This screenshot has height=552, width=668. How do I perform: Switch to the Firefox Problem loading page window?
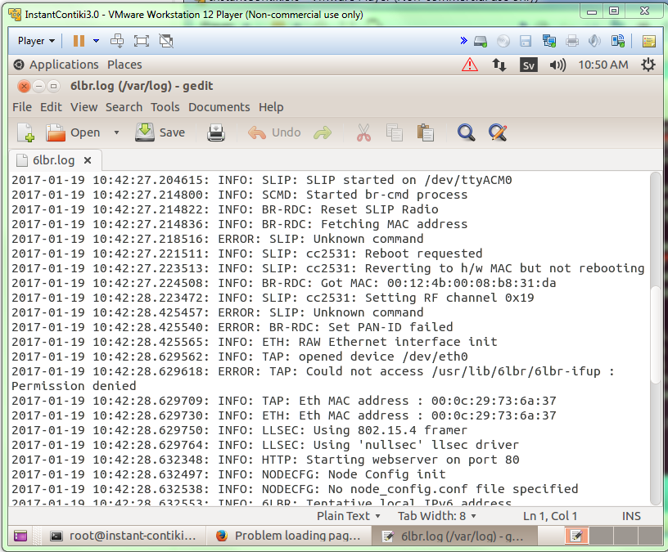coord(289,536)
